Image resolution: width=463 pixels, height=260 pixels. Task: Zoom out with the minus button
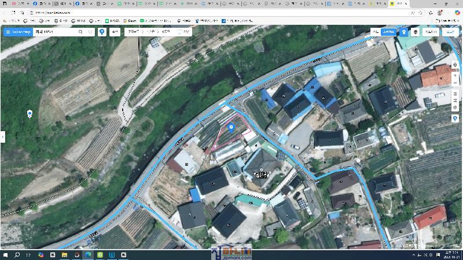(455, 83)
